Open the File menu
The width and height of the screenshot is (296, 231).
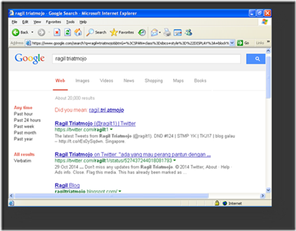pos(14,22)
